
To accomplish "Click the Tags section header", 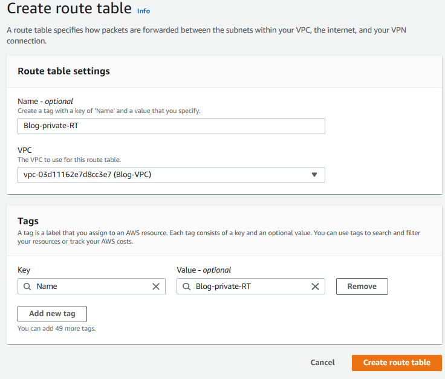I will click(28, 221).
